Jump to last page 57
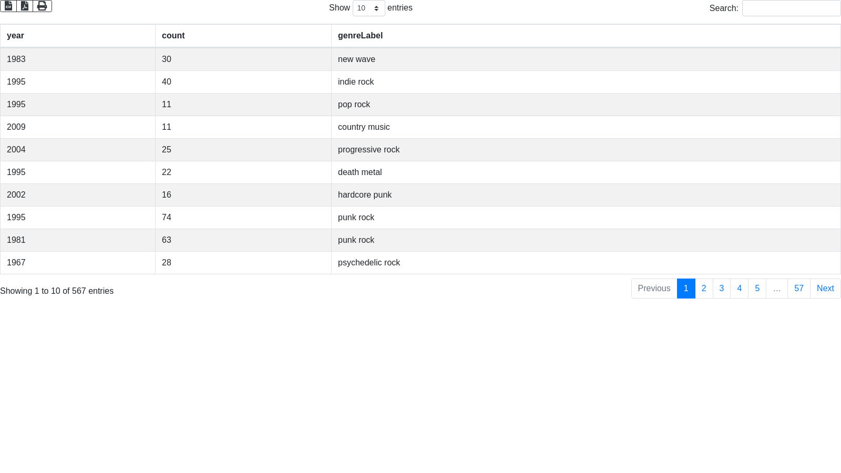Image resolution: width=841 pixels, height=473 pixels. (798, 289)
